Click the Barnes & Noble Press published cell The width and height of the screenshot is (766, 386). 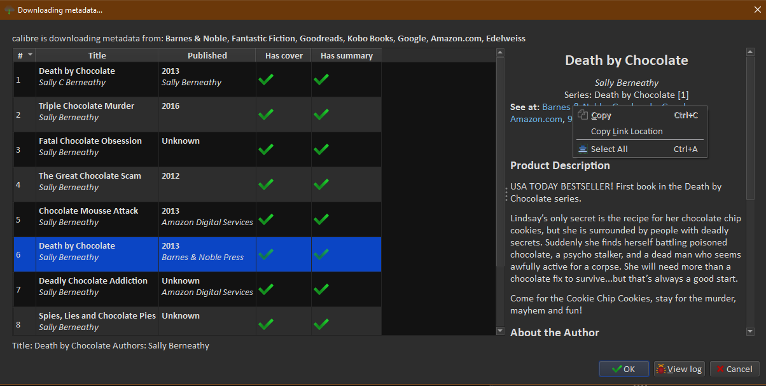click(x=207, y=254)
